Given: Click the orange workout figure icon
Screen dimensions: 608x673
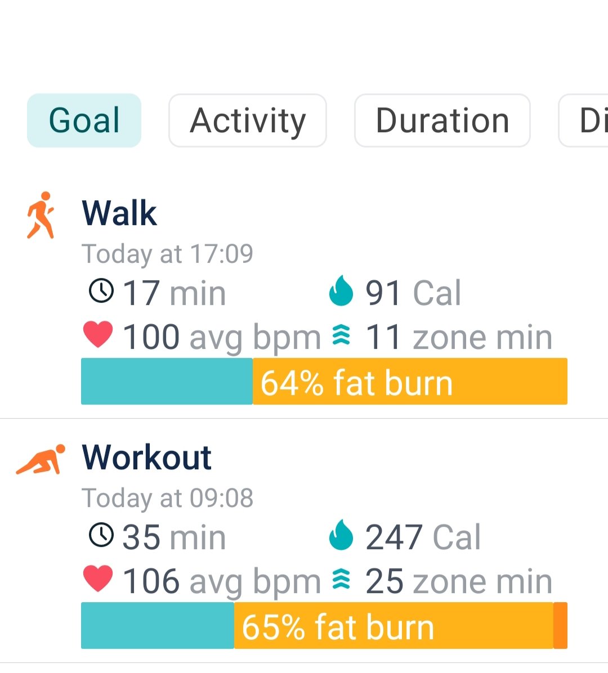Looking at the screenshot, I should pos(41,459).
